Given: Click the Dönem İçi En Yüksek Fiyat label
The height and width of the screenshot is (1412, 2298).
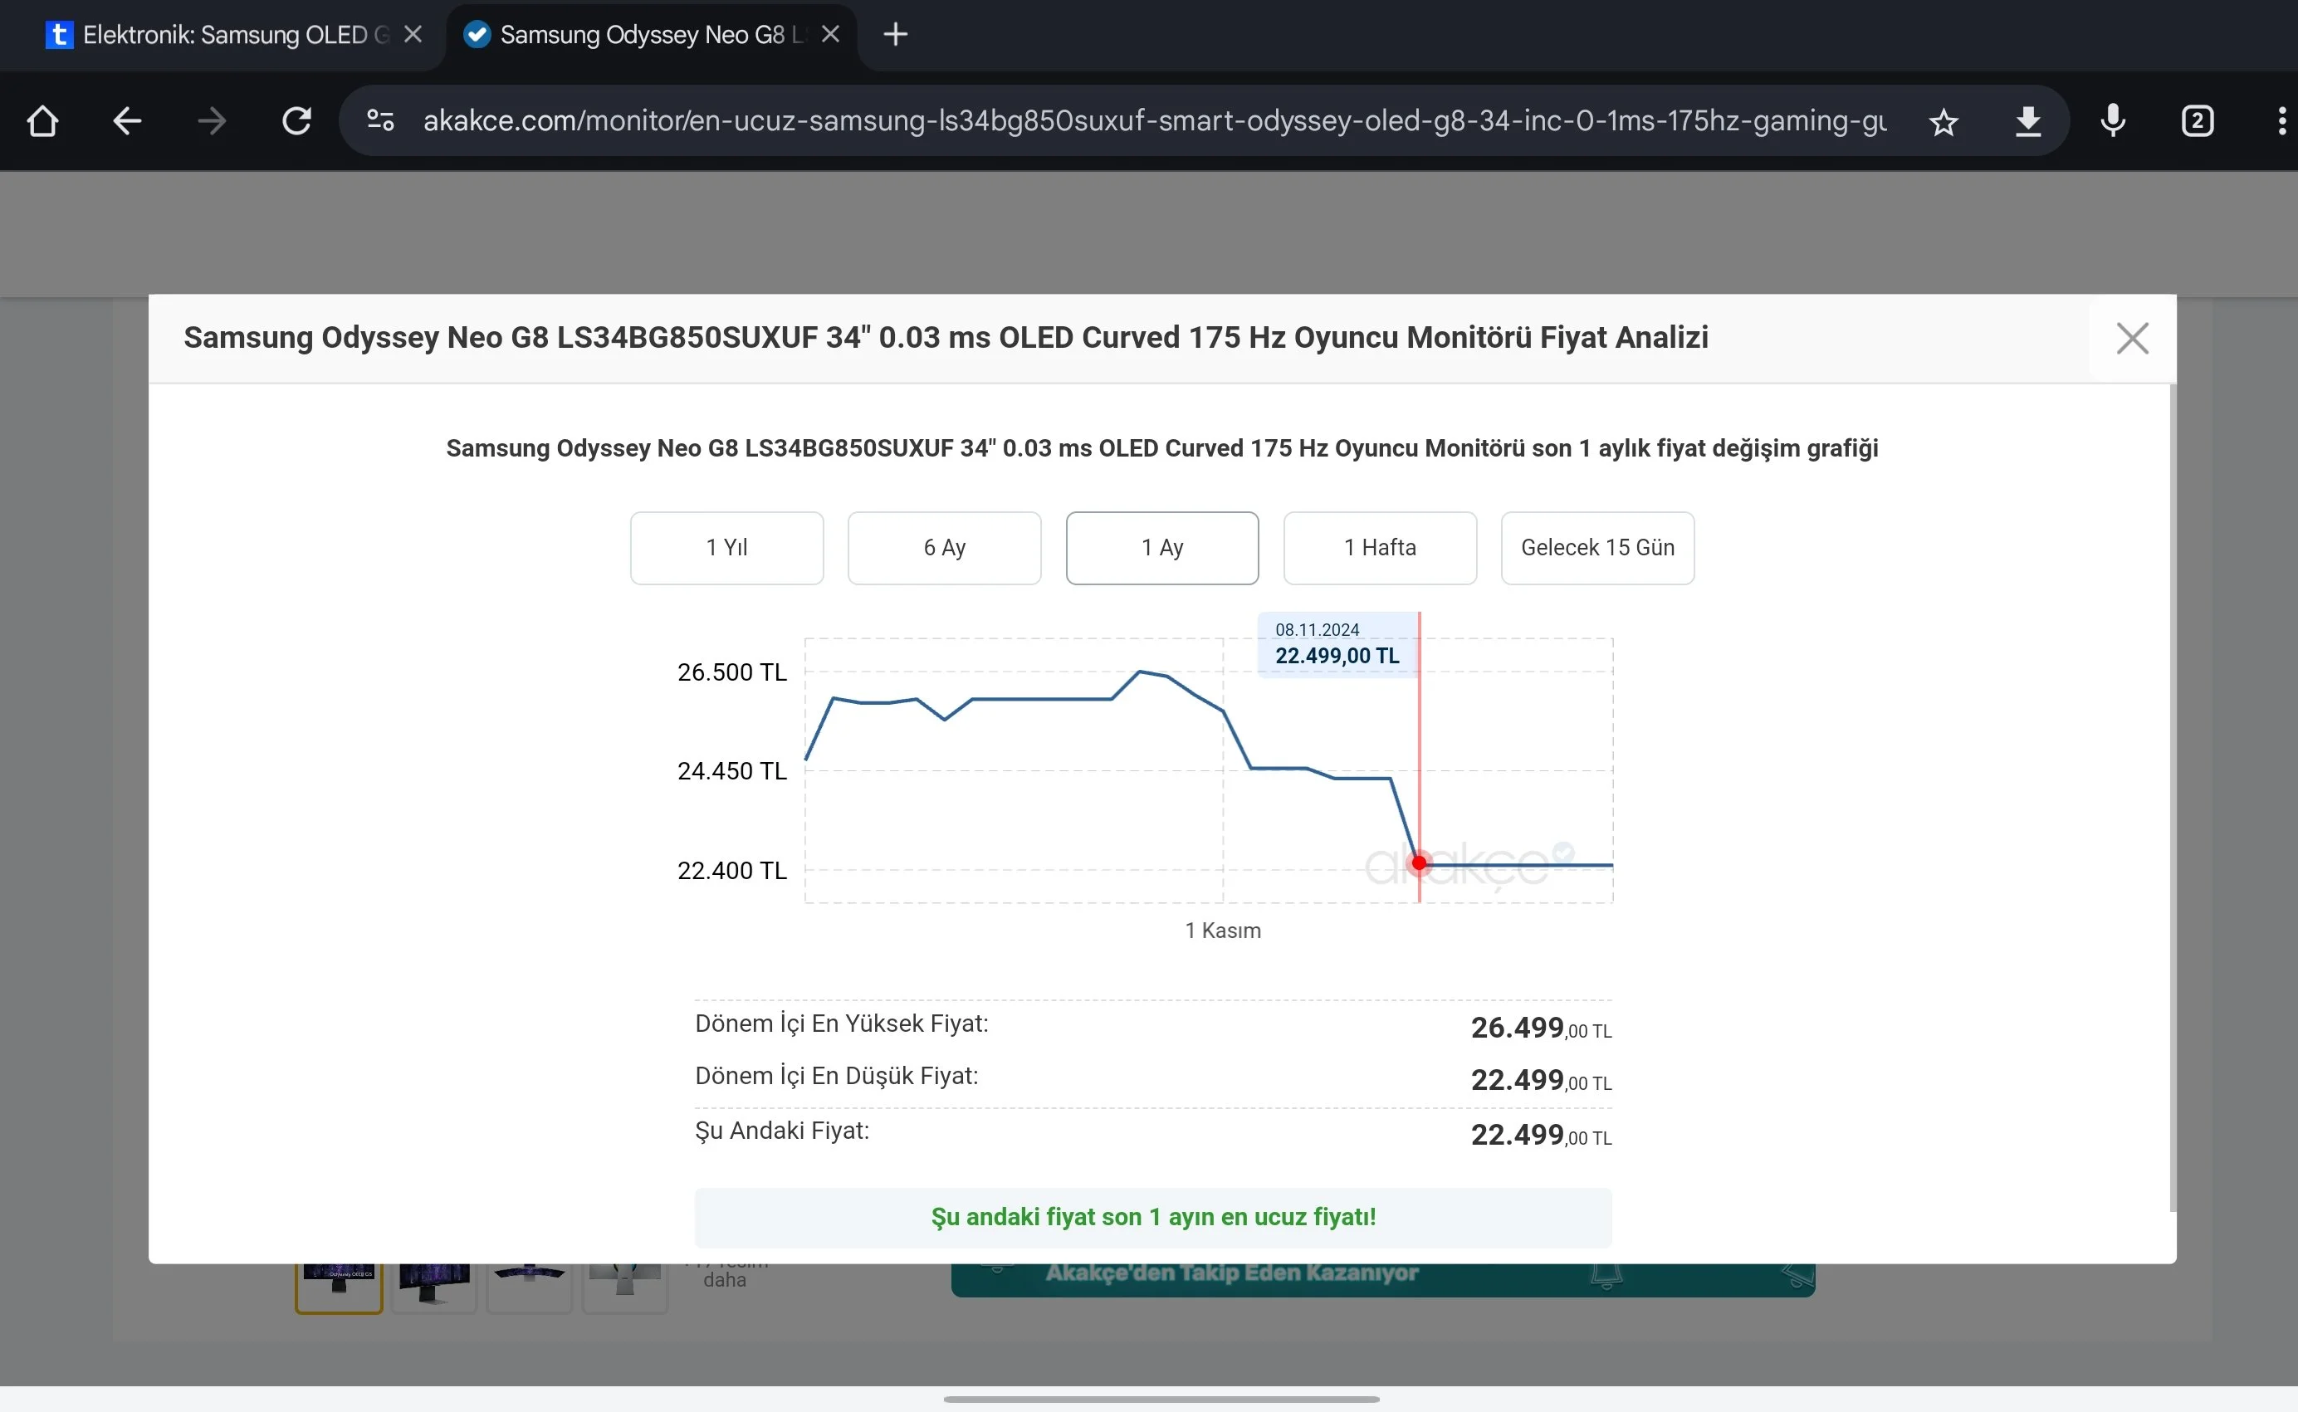Looking at the screenshot, I should (841, 1024).
